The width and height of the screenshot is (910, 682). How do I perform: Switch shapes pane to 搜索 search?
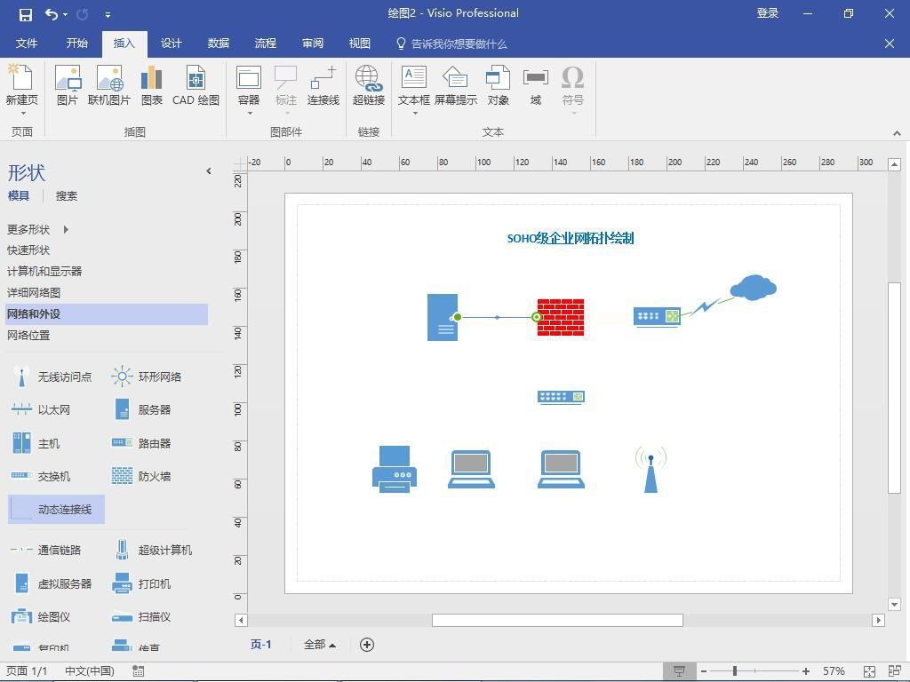[x=67, y=196]
